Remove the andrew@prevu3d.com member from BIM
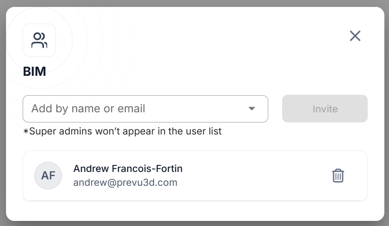 338,176
